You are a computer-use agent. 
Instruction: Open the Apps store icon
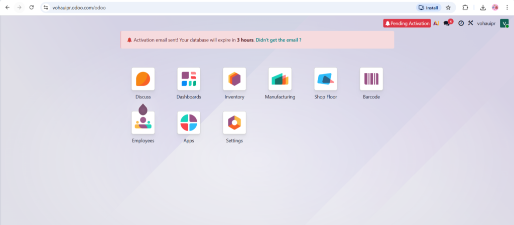(x=189, y=123)
